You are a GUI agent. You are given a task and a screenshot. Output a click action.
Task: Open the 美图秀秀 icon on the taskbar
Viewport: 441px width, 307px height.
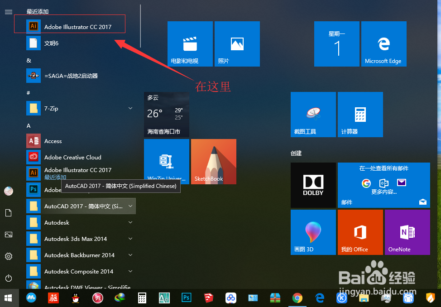tap(98, 297)
